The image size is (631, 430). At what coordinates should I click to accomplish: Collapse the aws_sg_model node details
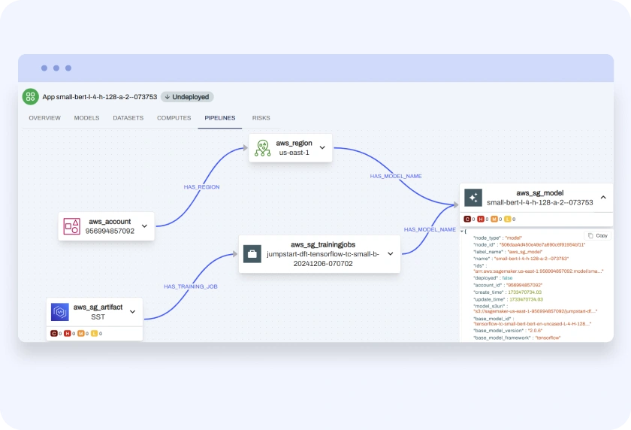(603, 197)
